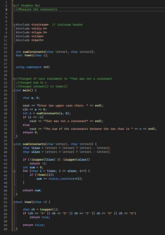Click 'uCase' declaration on line 40
The image size is (165, 235).
(x=36, y=152)
